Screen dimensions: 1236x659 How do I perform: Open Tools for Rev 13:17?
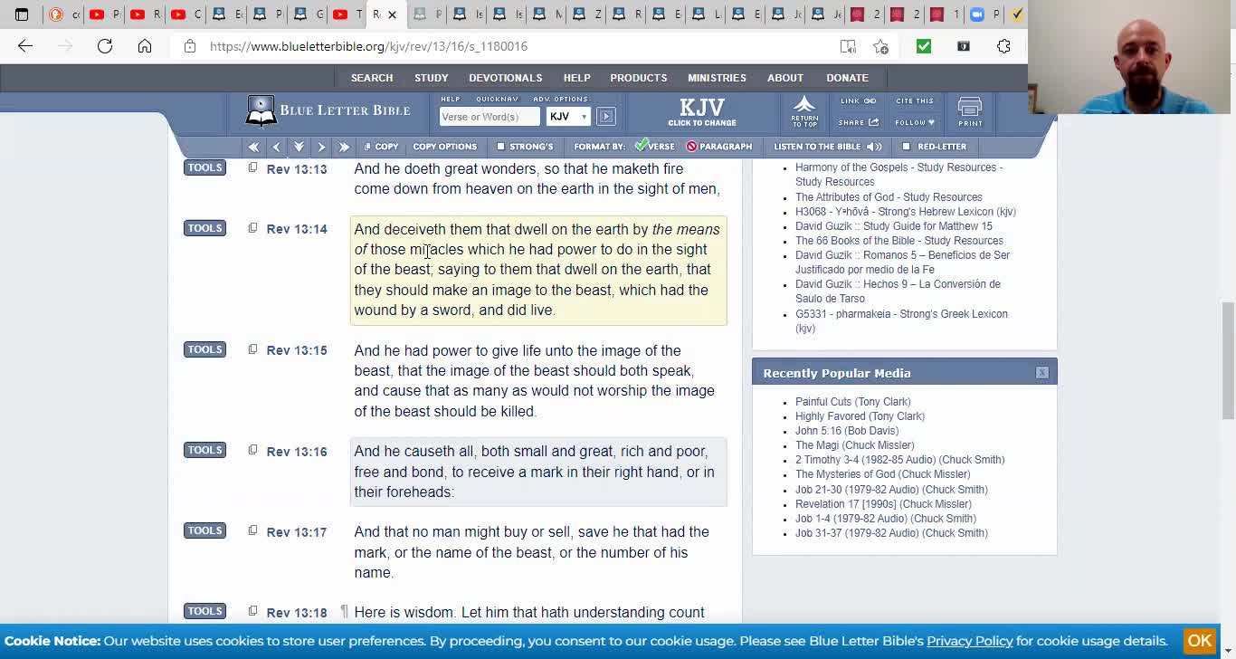(204, 530)
